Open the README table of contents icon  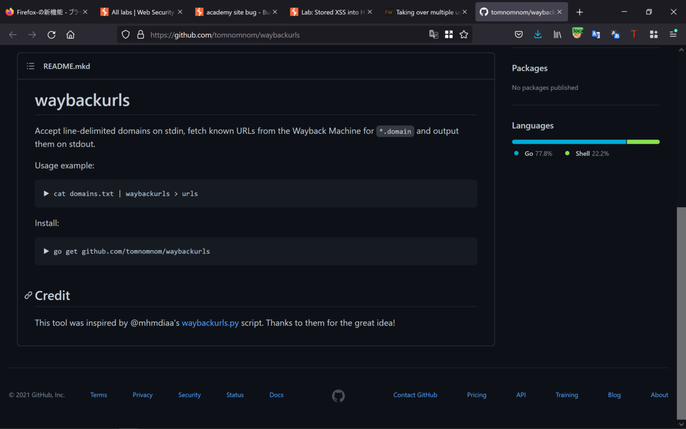30,66
